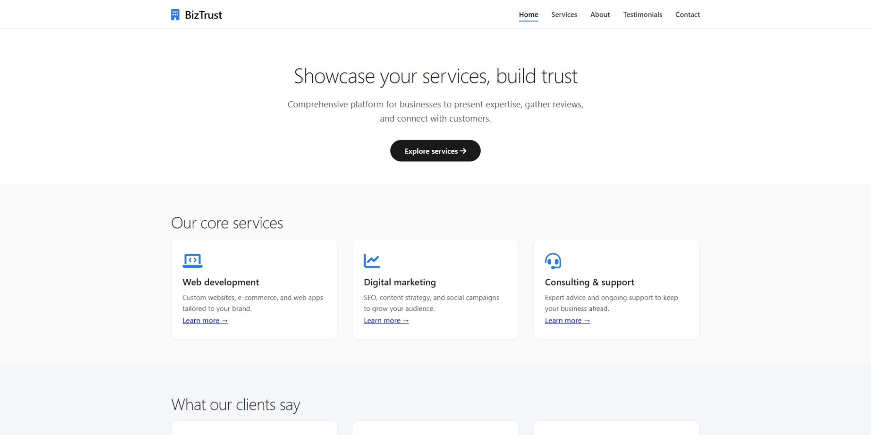
Task: Click the 'Showcase your services, build trust' headline
Action: pyautogui.click(x=435, y=77)
